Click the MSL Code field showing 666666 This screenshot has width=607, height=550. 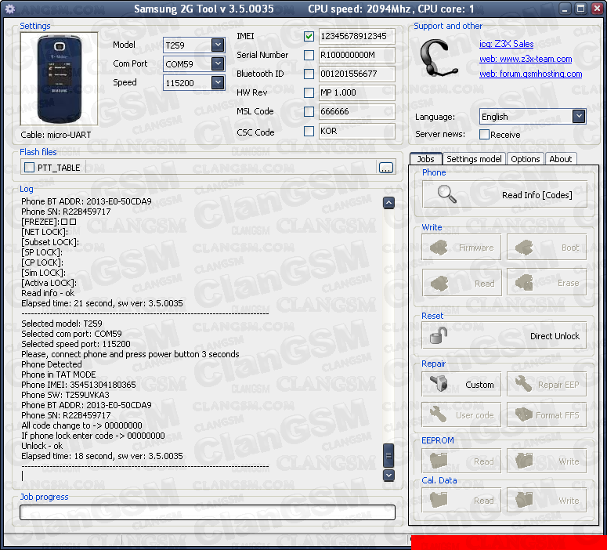pyautogui.click(x=356, y=111)
